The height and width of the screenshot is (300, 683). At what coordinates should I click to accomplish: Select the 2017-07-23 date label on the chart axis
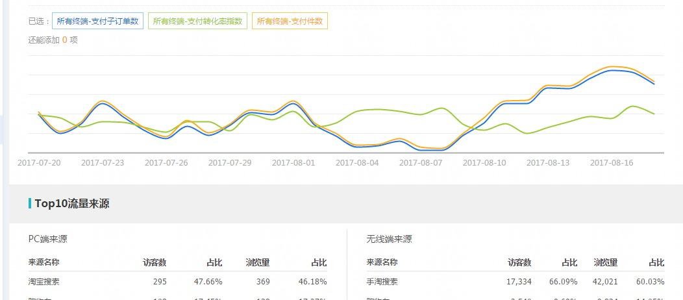click(103, 163)
